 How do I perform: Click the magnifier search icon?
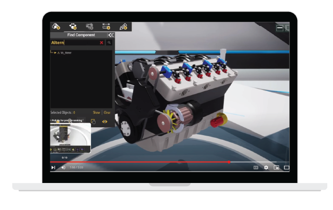(x=109, y=43)
